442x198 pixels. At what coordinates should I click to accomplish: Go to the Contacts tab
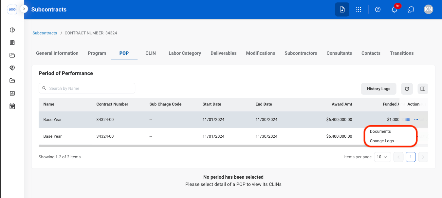click(x=371, y=53)
